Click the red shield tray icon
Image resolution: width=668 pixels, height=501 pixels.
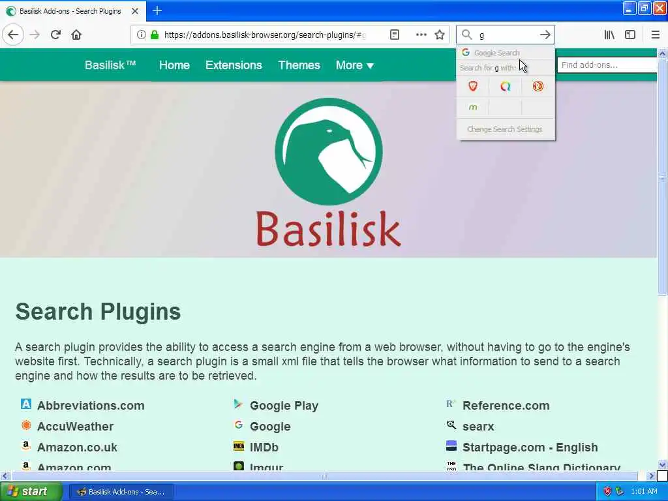[607, 492]
